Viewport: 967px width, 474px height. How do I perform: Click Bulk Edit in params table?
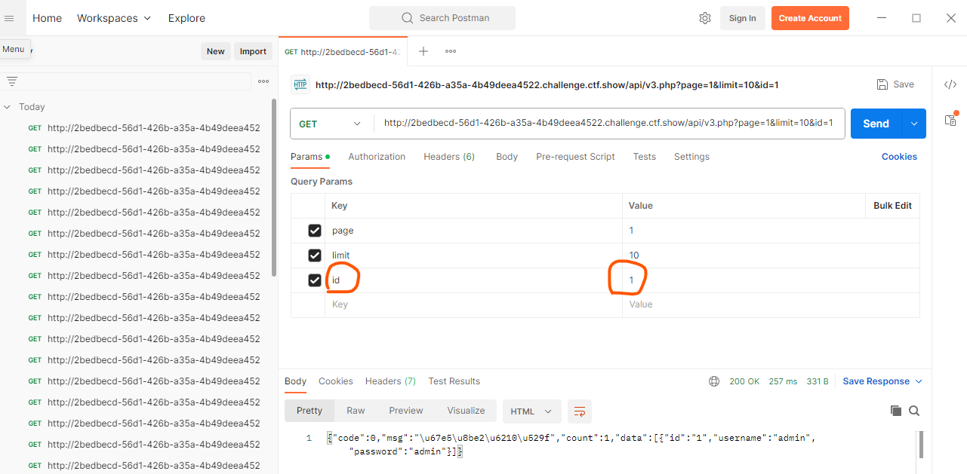tap(892, 206)
